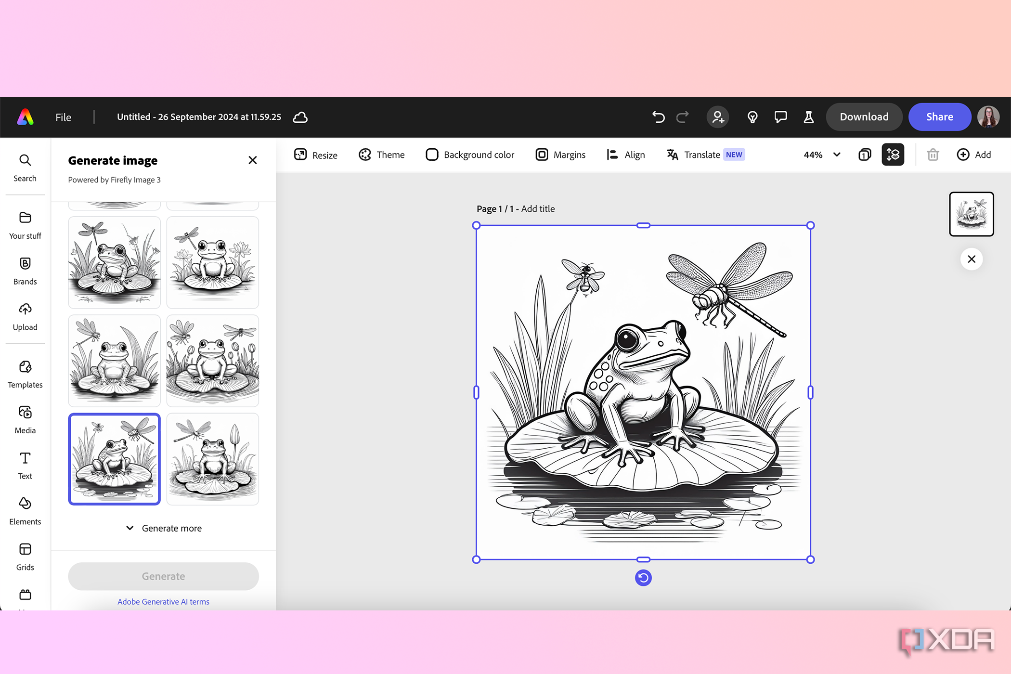Click the cloud sync status icon
Screen dimensions: 1011x674
(x=300, y=117)
